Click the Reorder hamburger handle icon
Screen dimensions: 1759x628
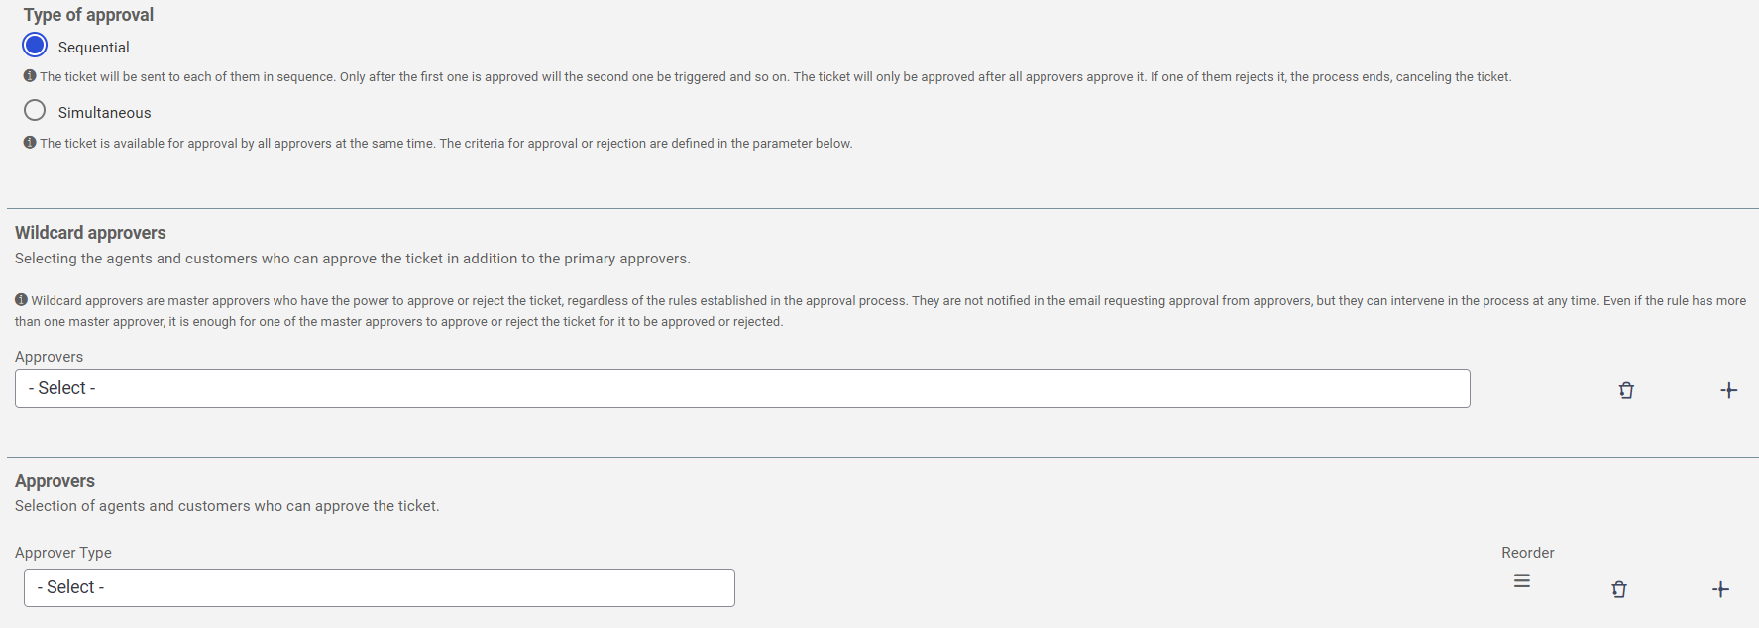click(x=1522, y=580)
